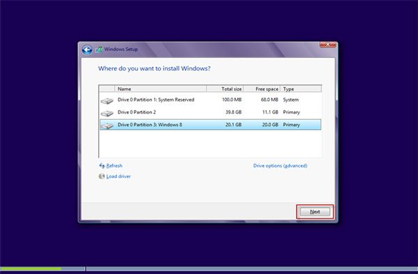The image size is (418, 274).
Task: Click the 11.1 GB free space cell
Action: click(270, 112)
